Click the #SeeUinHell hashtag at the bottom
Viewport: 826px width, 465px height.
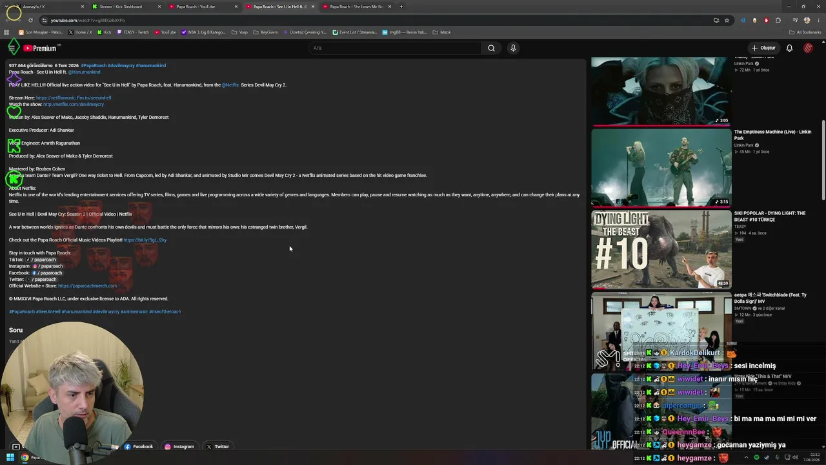tap(48, 311)
